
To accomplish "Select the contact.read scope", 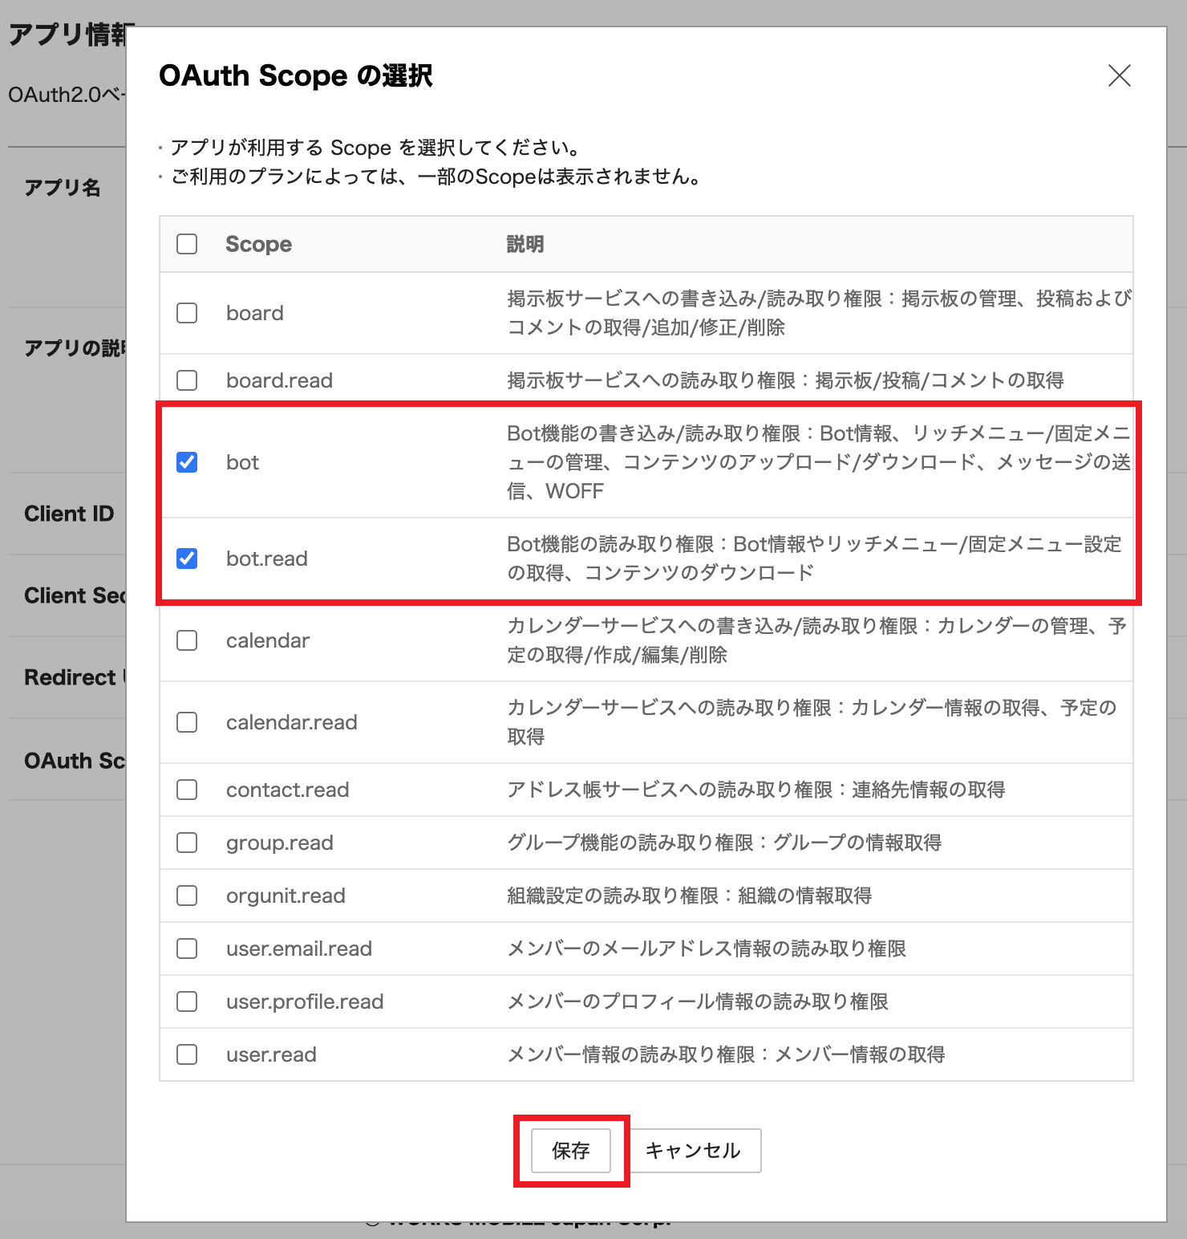I will (x=187, y=790).
